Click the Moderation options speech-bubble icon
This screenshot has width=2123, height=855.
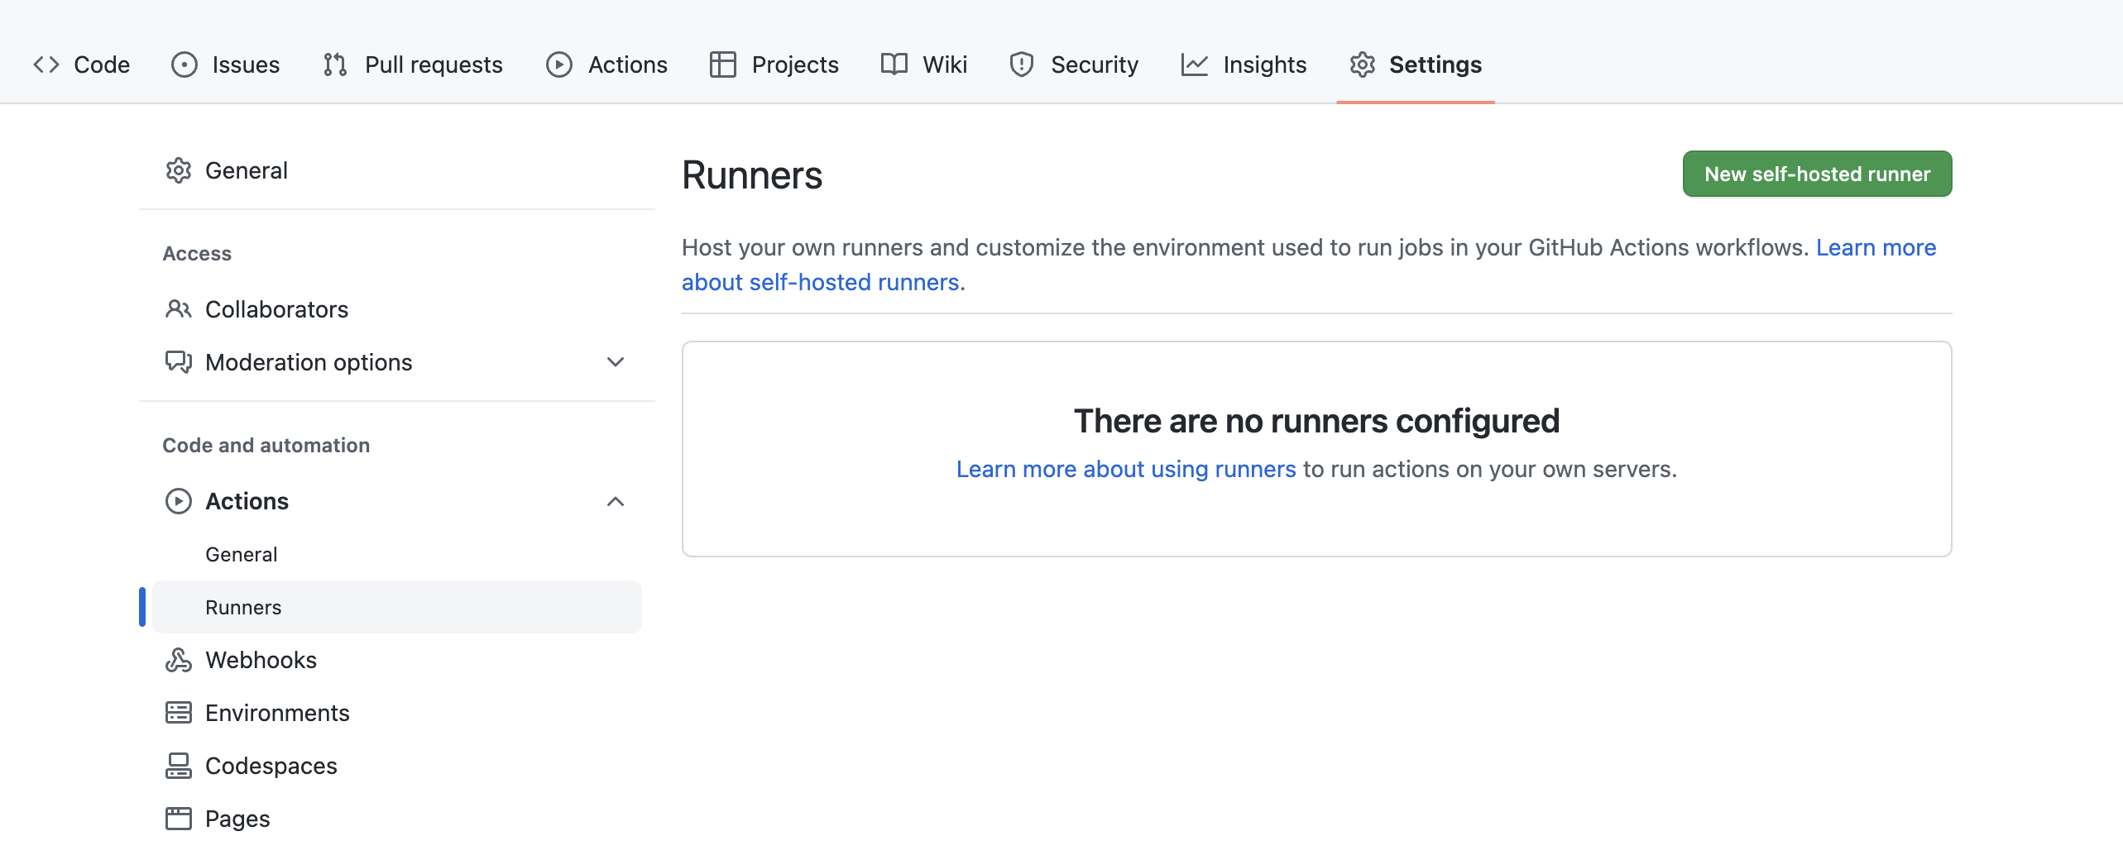[178, 362]
